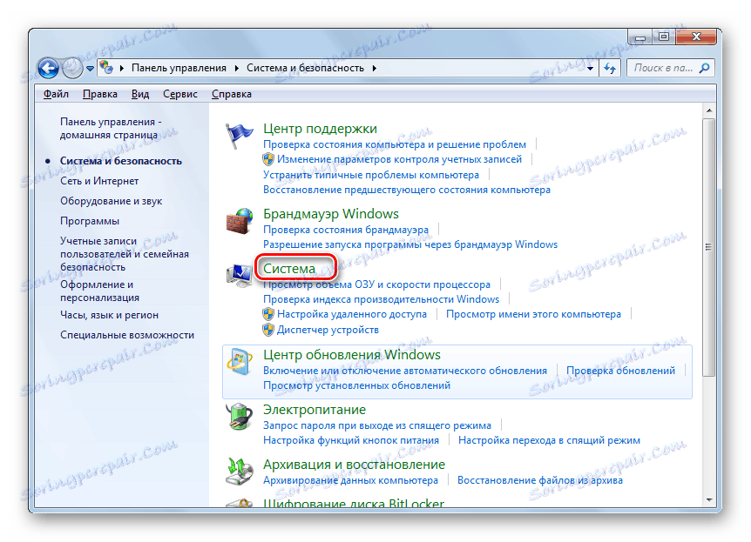The image size is (751, 542).
Task: Open Учетные записи пользователей и семейная безопасность
Action: 125,254
